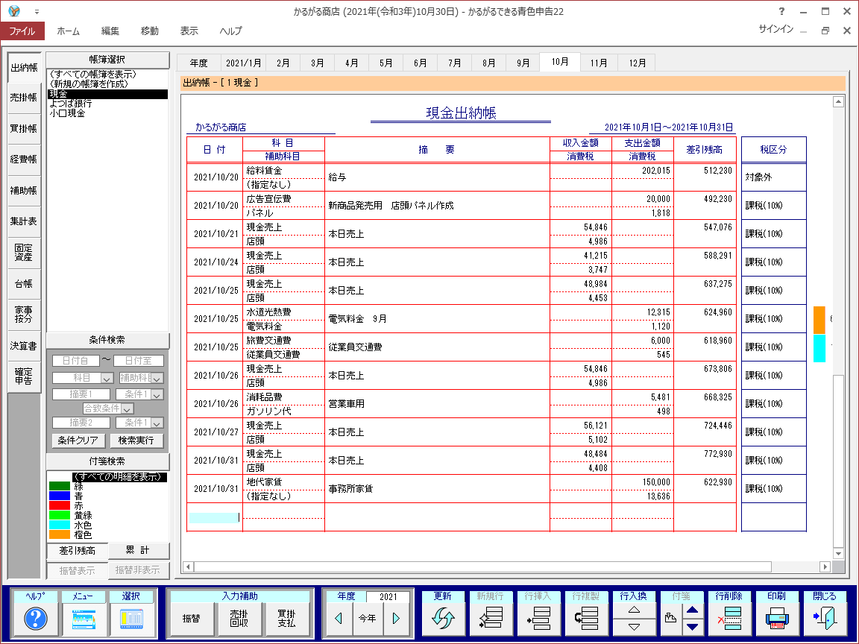Image resolution: width=859 pixels, height=644 pixels.
Task: Click the 売掛回収 button
Action: pyautogui.click(x=239, y=619)
